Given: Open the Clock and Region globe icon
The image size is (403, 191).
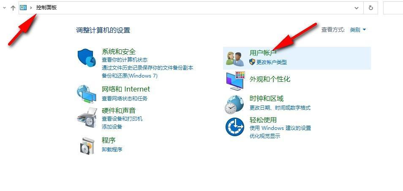Looking at the screenshot, I should tap(234, 104).
